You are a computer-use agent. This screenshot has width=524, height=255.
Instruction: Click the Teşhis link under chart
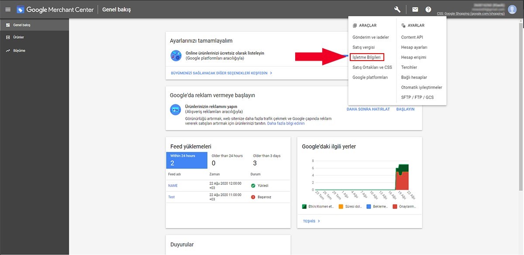pyautogui.click(x=311, y=221)
